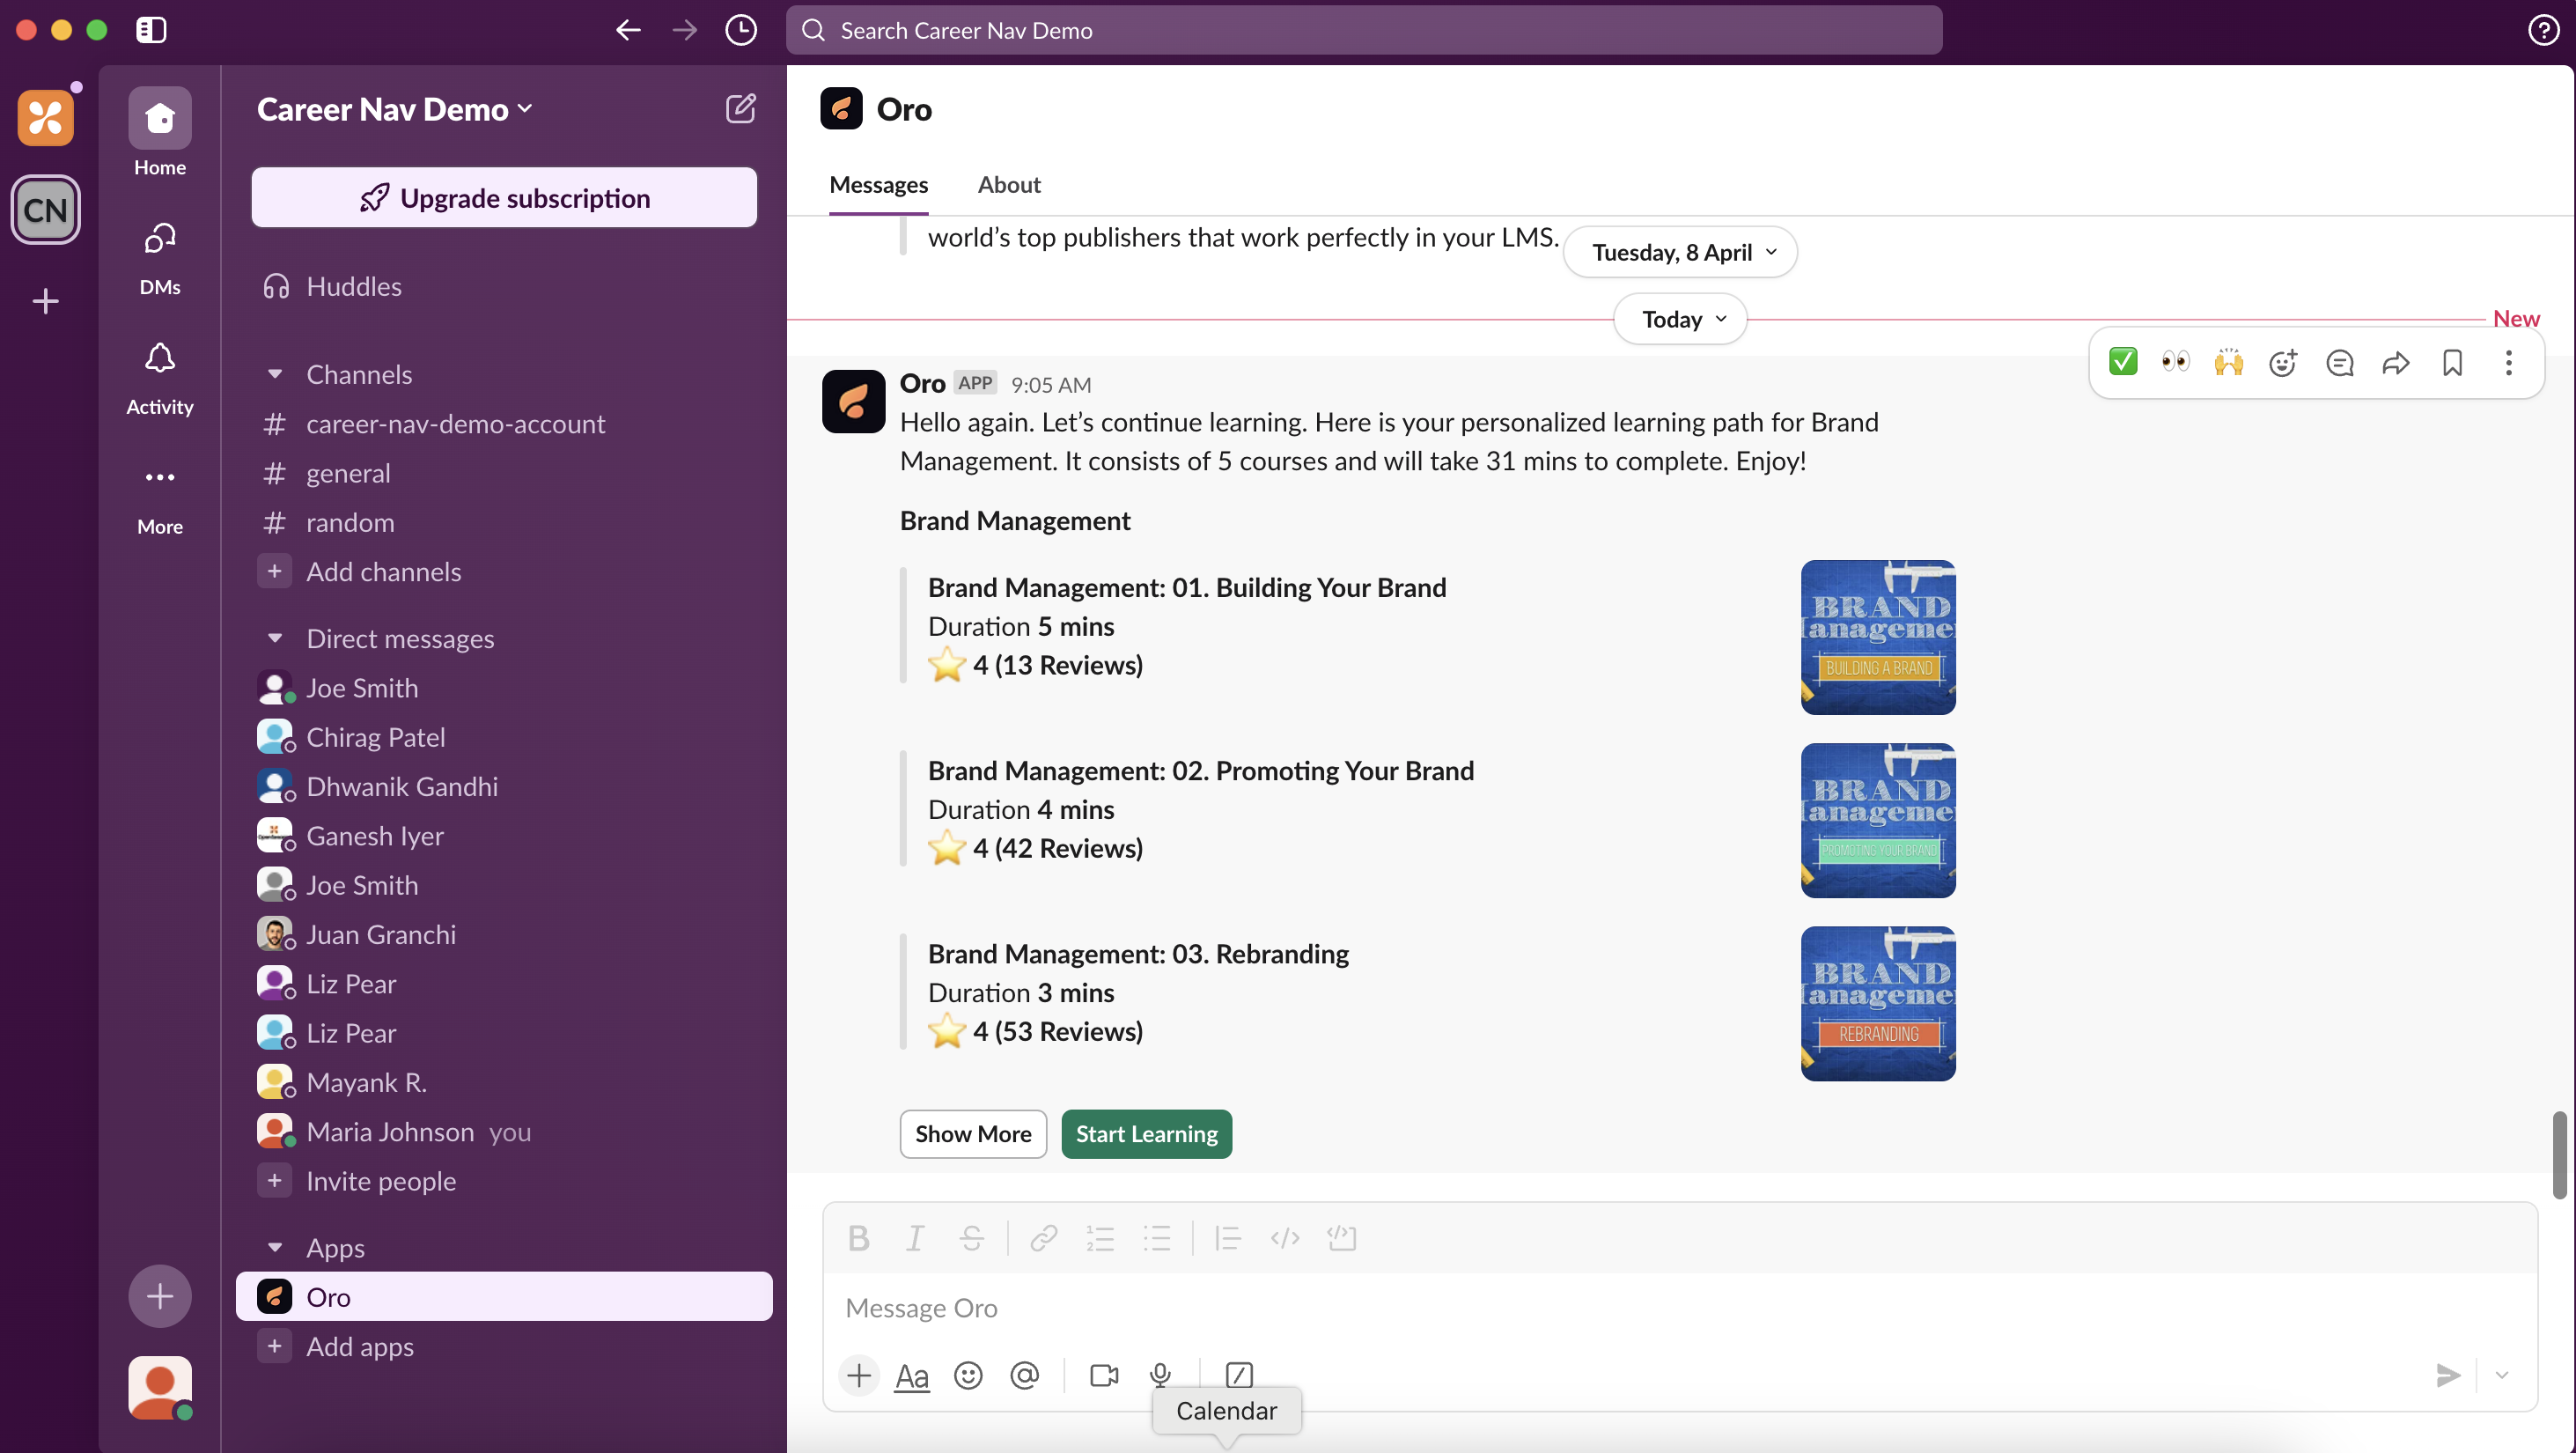React with the white check mark emoji
The height and width of the screenshot is (1453, 2576).
tap(2123, 362)
